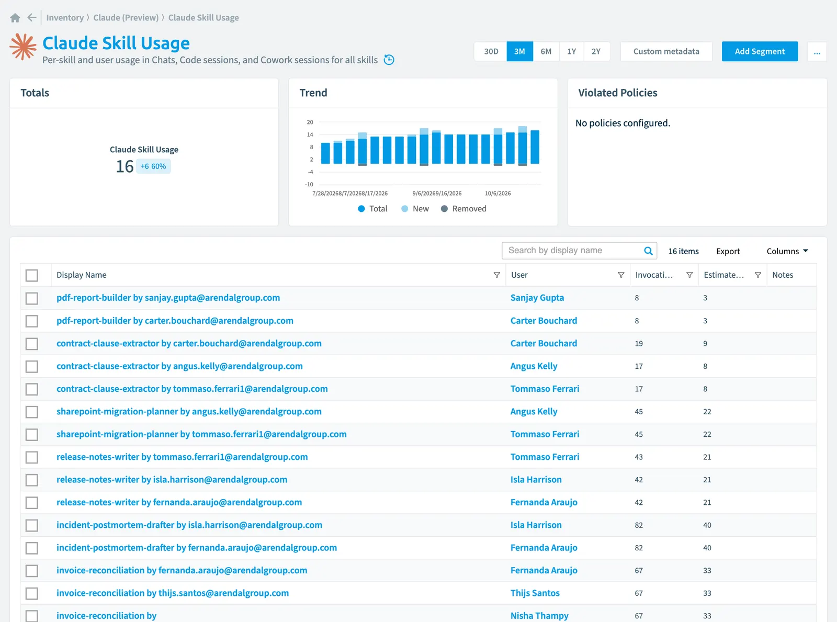The image size is (837, 622).
Task: Click the 16 items count text
Action: [x=683, y=251]
